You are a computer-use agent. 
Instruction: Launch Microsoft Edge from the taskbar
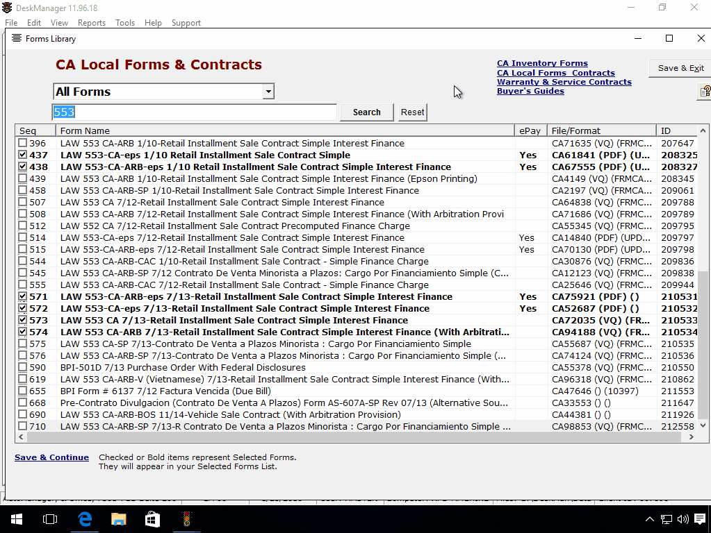84,518
